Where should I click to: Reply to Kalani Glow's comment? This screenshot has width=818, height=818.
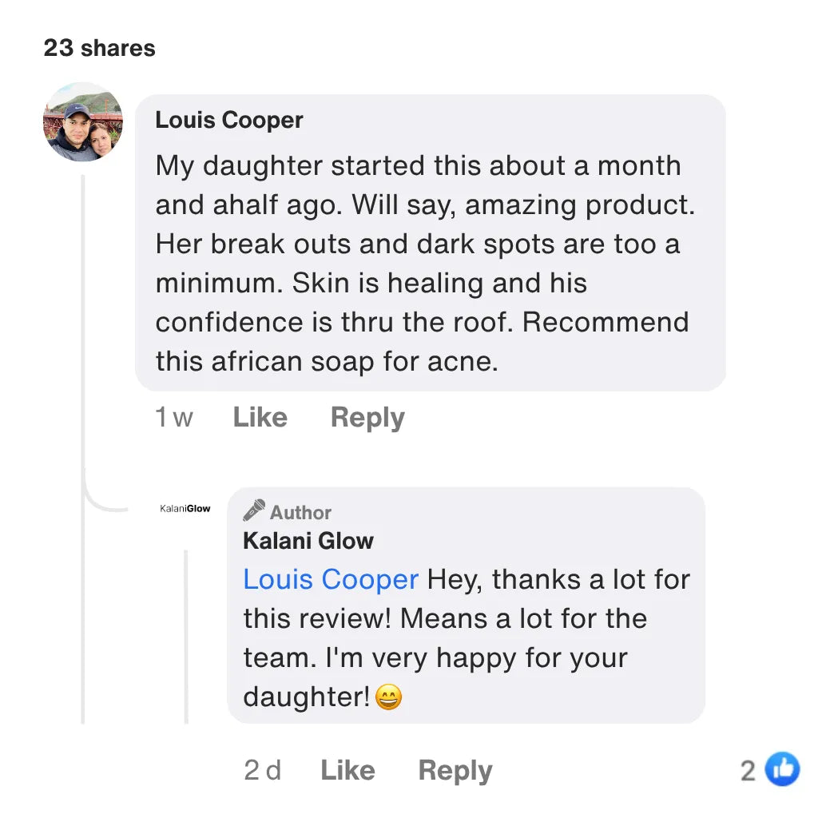click(455, 770)
